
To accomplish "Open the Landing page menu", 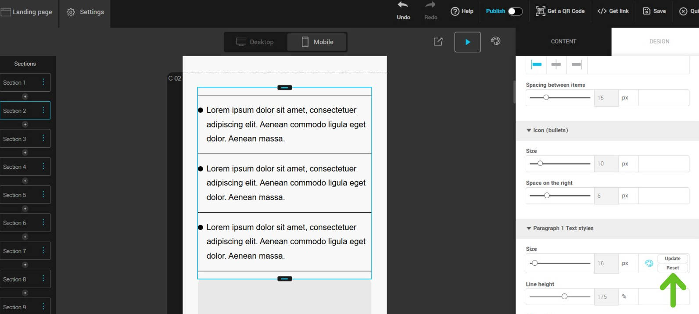I will point(27,12).
